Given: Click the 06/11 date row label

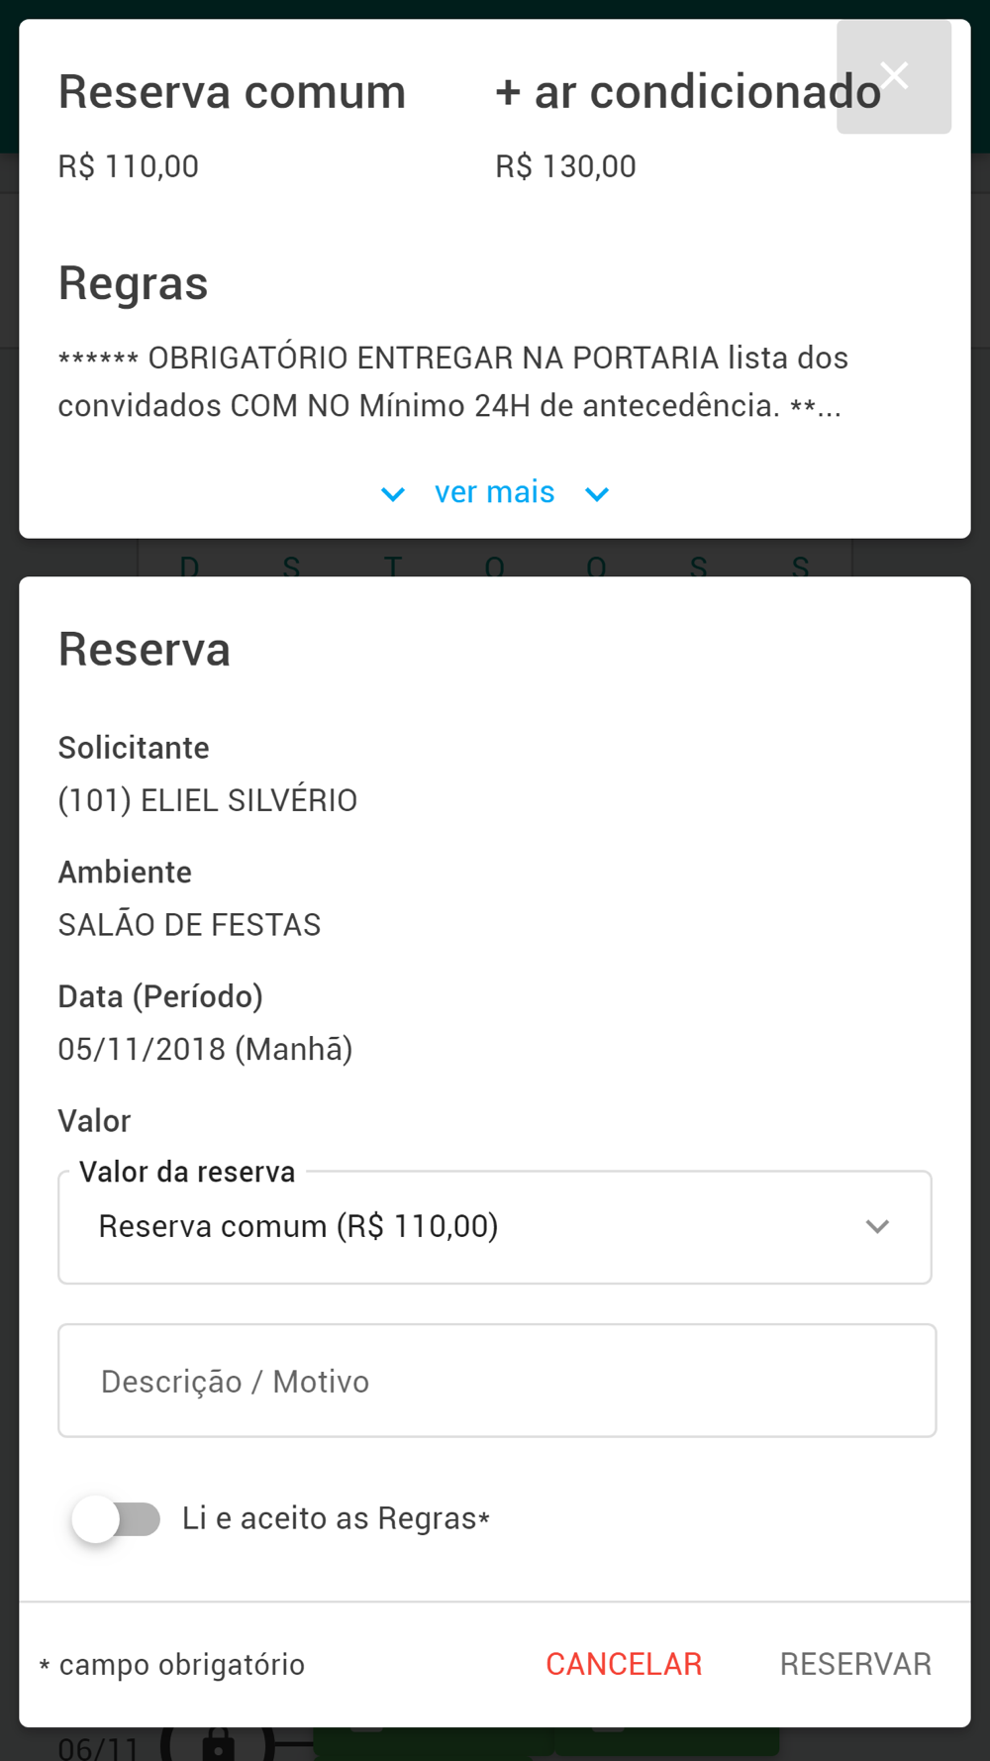Looking at the screenshot, I should tap(98, 1747).
